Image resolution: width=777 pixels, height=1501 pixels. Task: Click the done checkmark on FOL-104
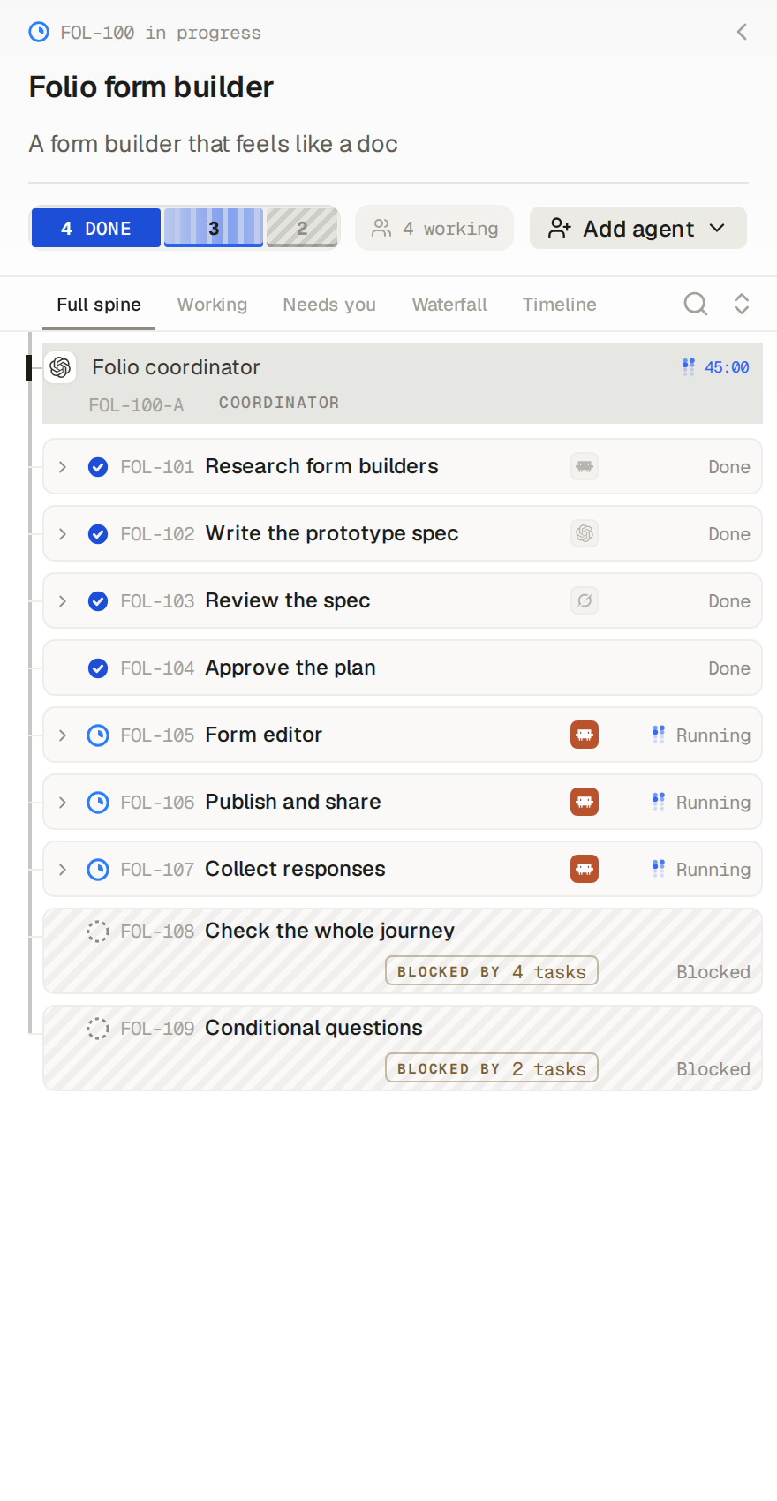coord(98,668)
